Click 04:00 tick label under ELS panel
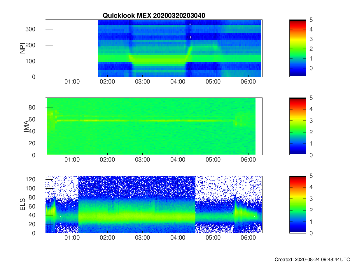Image resolution: width=350 pixels, height=262 pixels. pyautogui.click(x=178, y=238)
